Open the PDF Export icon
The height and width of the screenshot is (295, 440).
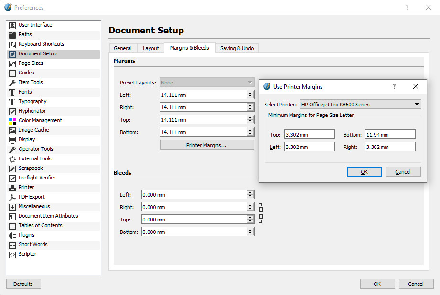point(12,197)
